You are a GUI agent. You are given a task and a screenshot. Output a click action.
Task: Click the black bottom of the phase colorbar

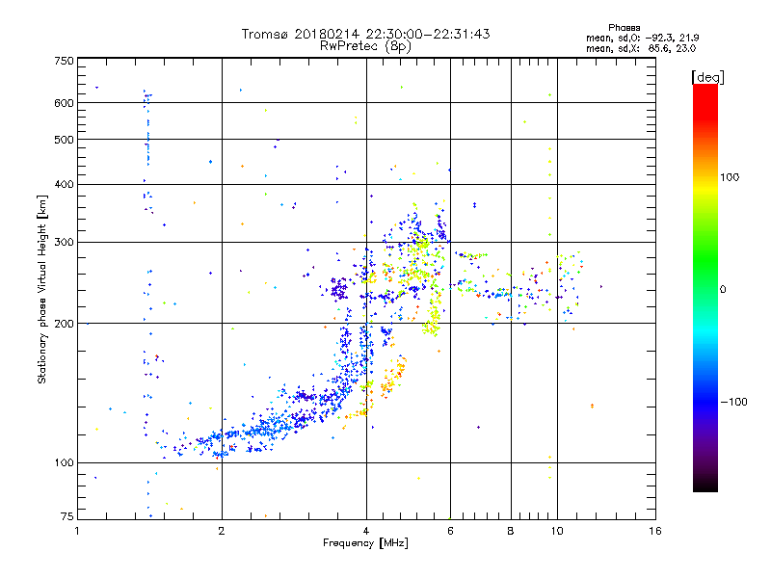(x=705, y=486)
